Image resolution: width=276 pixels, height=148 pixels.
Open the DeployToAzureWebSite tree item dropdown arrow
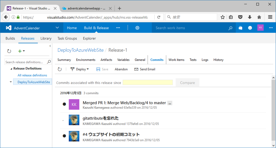pos(11,82)
